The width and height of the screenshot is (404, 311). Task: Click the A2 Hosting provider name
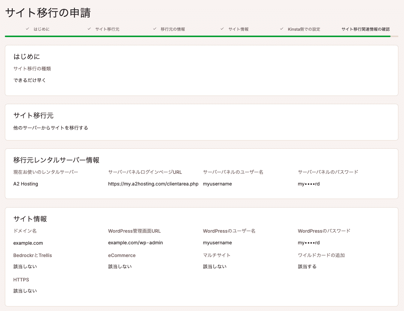(25, 184)
